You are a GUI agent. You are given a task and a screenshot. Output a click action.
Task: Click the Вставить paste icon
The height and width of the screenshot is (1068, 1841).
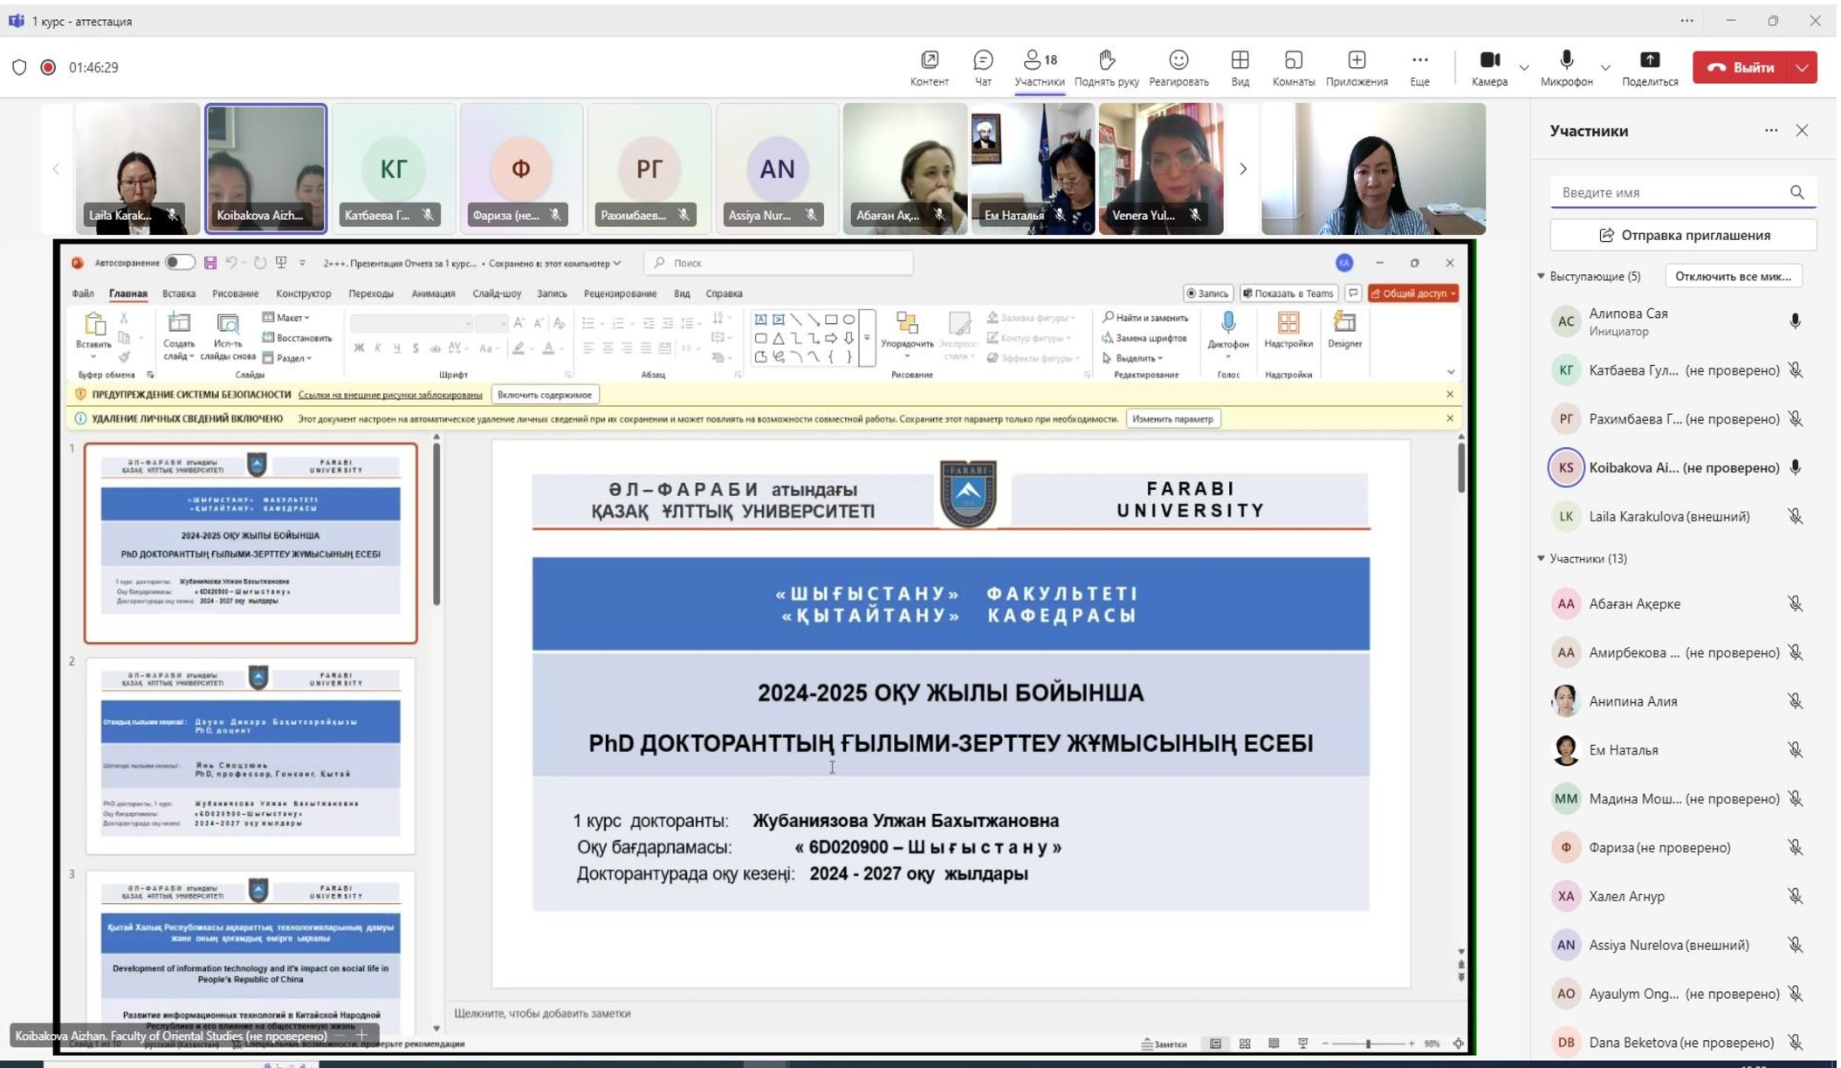94,324
